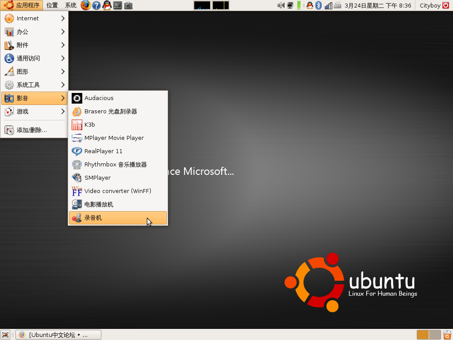Expand the 图形 submenu arrow
The image size is (453, 340).
63,72
